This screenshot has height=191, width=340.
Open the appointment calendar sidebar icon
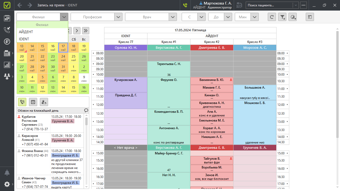pos(7,18)
